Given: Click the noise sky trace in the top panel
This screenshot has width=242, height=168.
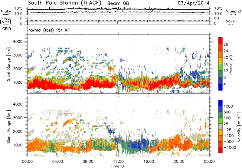Looking at the screenshot, I should point(118,9).
